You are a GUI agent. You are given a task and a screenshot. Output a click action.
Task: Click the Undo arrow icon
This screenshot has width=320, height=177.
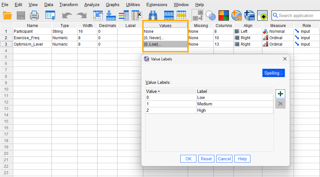67,15
